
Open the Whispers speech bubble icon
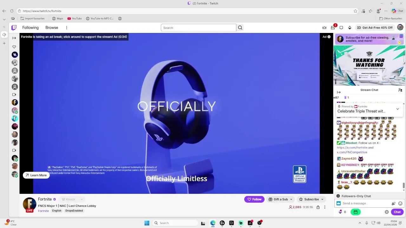point(341,28)
